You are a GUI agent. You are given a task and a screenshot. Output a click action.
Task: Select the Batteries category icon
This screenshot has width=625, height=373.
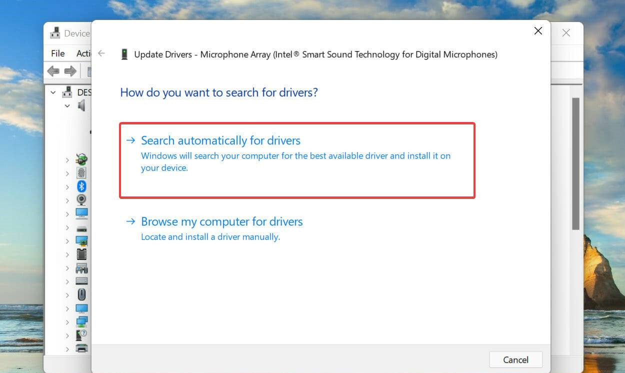(x=81, y=160)
